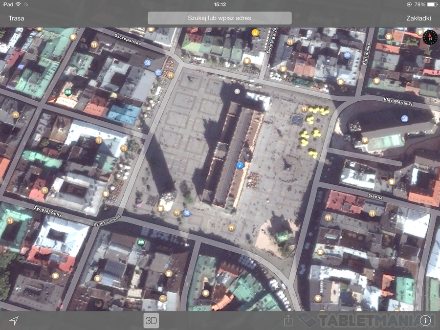Open Trasa directions
Viewport: 440px width, 330px height.
(16, 18)
